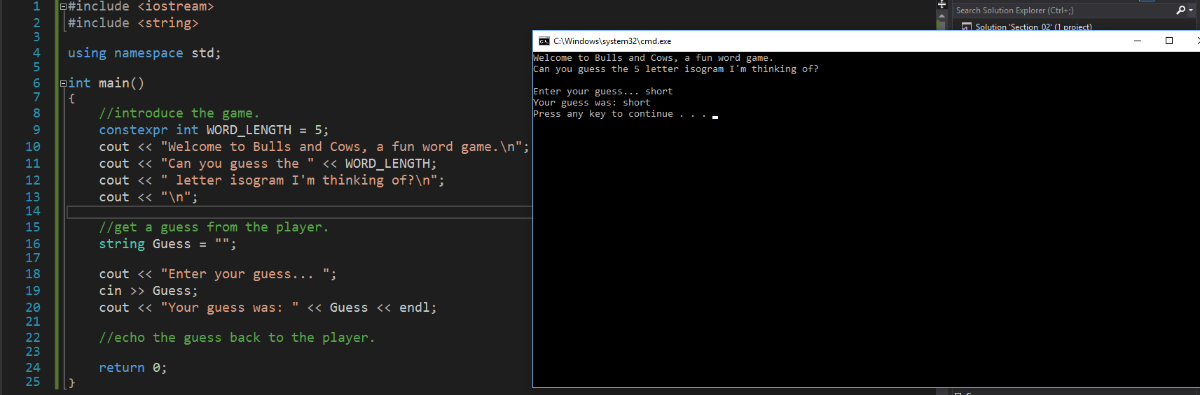
Task: Click the "Welcome to Bulls and Cows" string
Action: click(x=341, y=147)
